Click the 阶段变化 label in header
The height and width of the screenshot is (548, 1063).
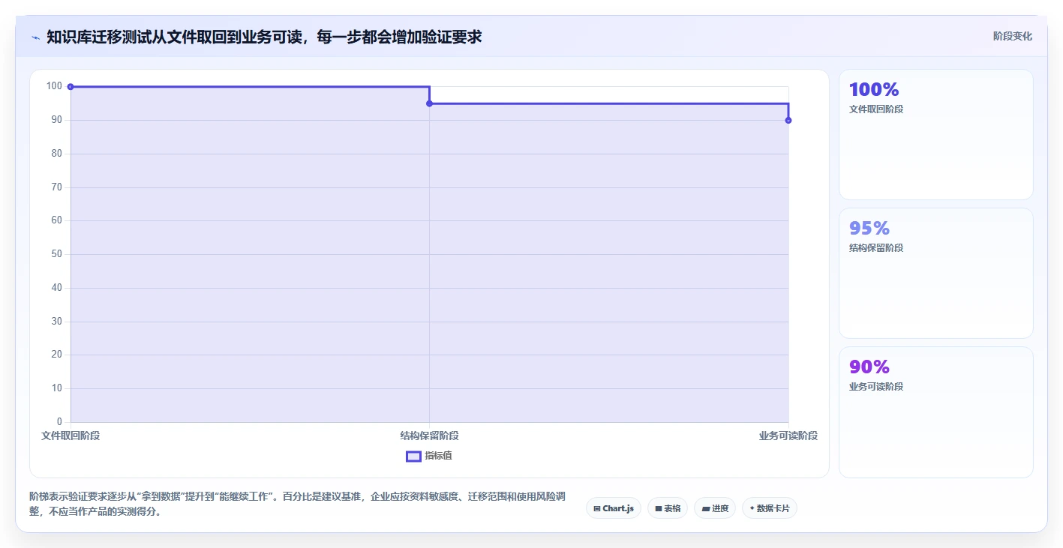pyautogui.click(x=1012, y=37)
